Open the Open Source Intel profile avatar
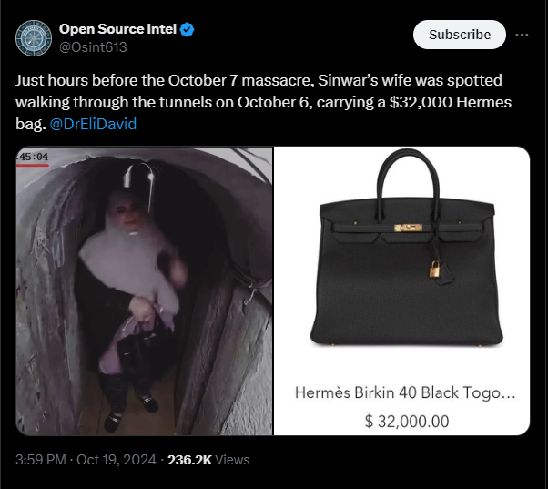 [x=34, y=38]
